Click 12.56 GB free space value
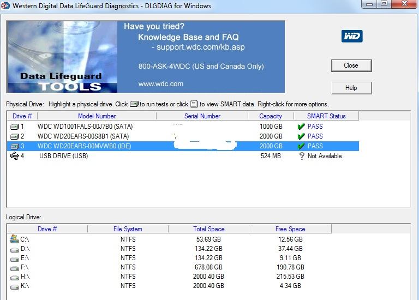Screen dimensions: 419x300 pyautogui.click(x=290, y=239)
